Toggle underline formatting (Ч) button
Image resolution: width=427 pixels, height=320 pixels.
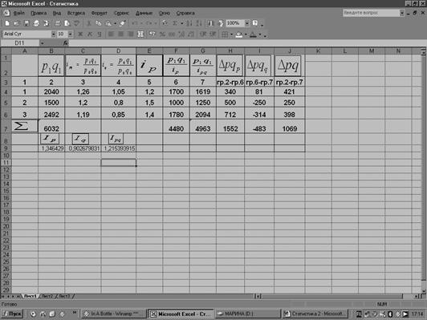coord(100,34)
